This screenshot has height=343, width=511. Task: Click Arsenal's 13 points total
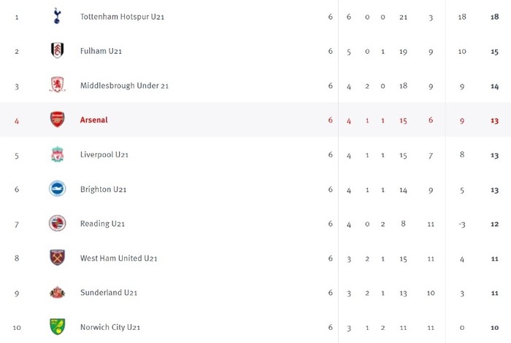pyautogui.click(x=494, y=121)
